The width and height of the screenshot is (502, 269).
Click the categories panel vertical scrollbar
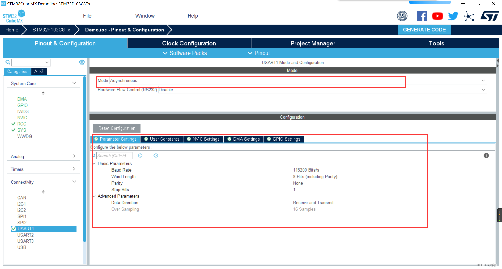click(84, 159)
